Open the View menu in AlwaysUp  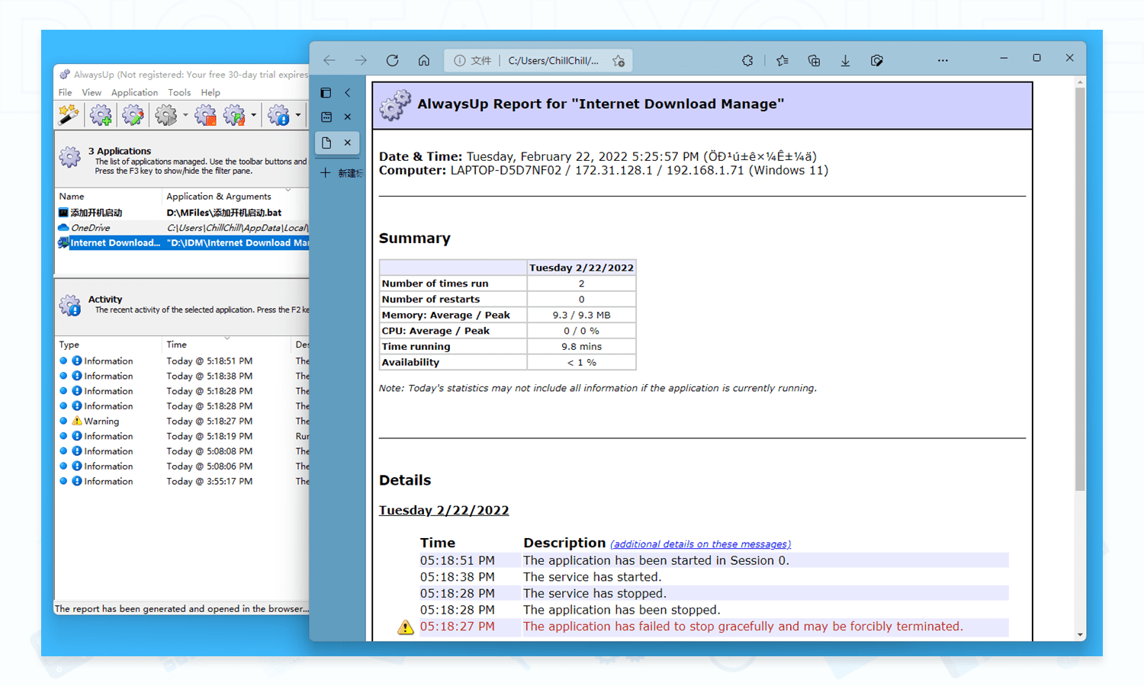tap(92, 92)
